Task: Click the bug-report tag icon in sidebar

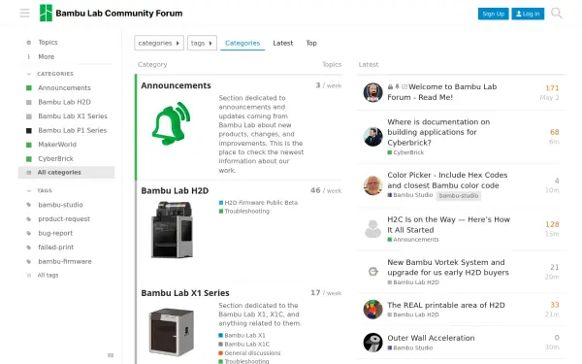Action: point(28,233)
